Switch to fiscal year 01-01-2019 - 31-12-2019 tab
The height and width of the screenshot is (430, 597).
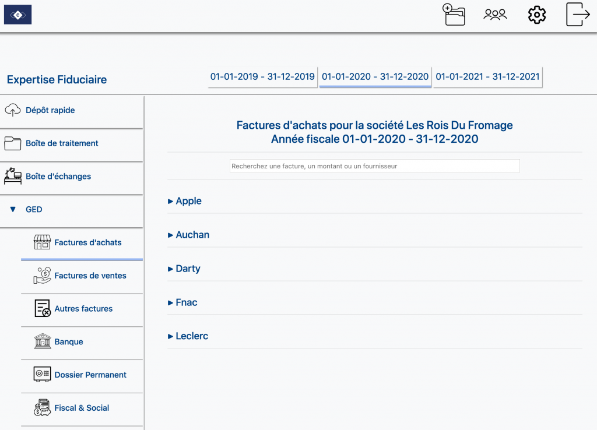coord(263,77)
